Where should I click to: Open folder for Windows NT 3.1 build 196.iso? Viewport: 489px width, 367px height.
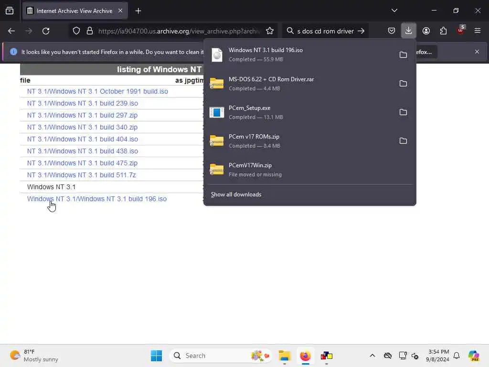point(403,54)
